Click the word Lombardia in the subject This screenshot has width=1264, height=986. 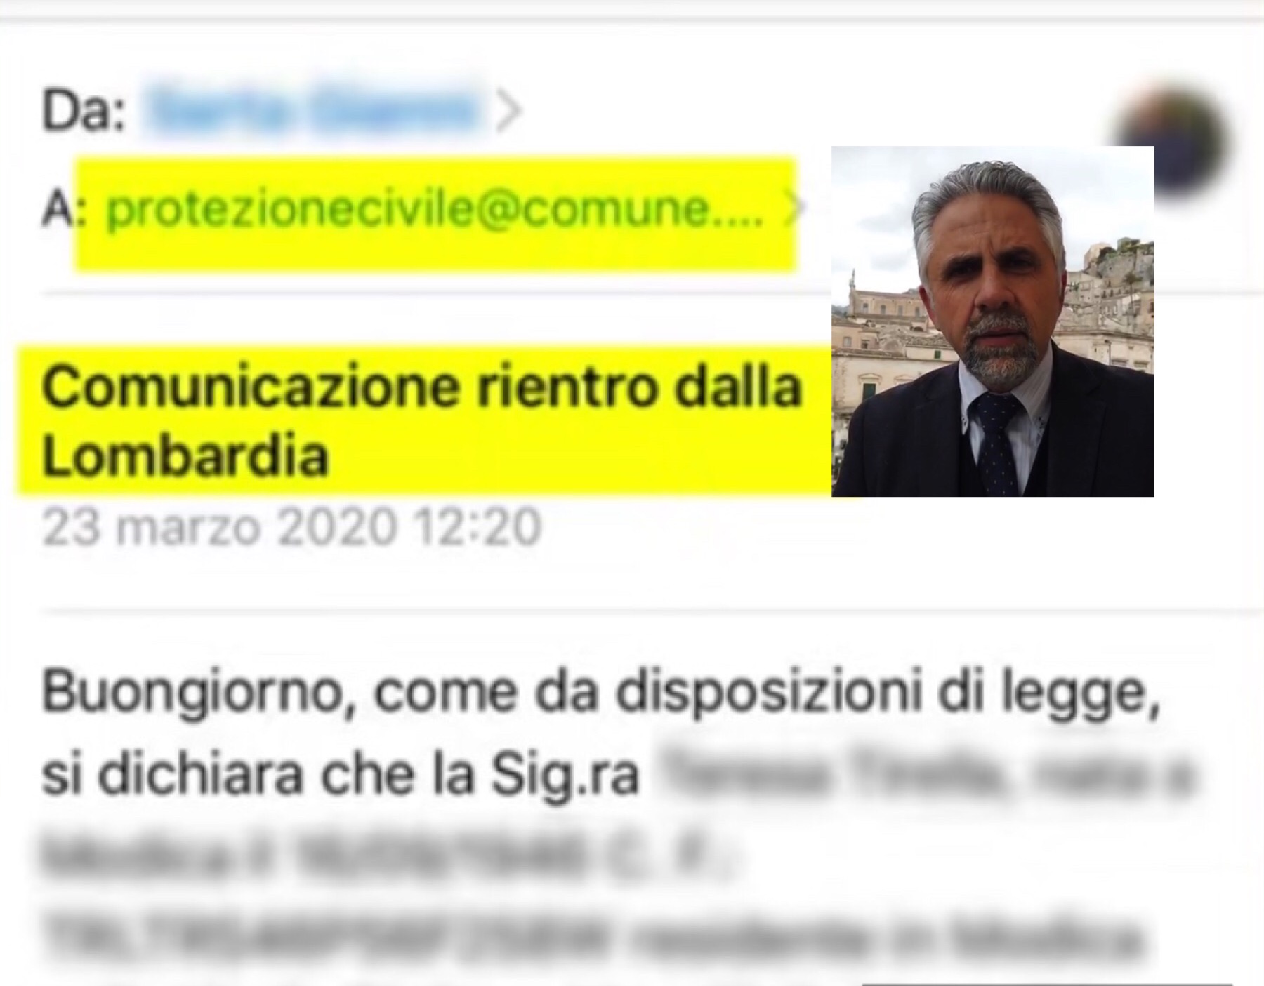point(185,456)
